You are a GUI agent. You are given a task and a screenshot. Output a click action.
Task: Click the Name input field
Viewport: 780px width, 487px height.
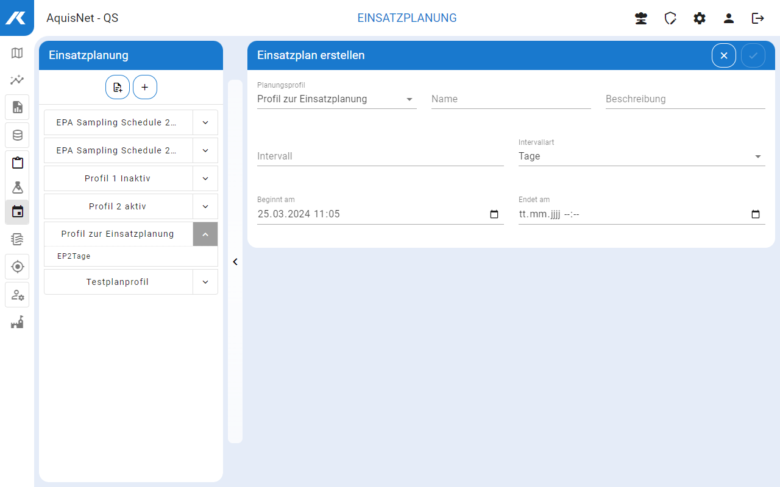tap(511, 99)
